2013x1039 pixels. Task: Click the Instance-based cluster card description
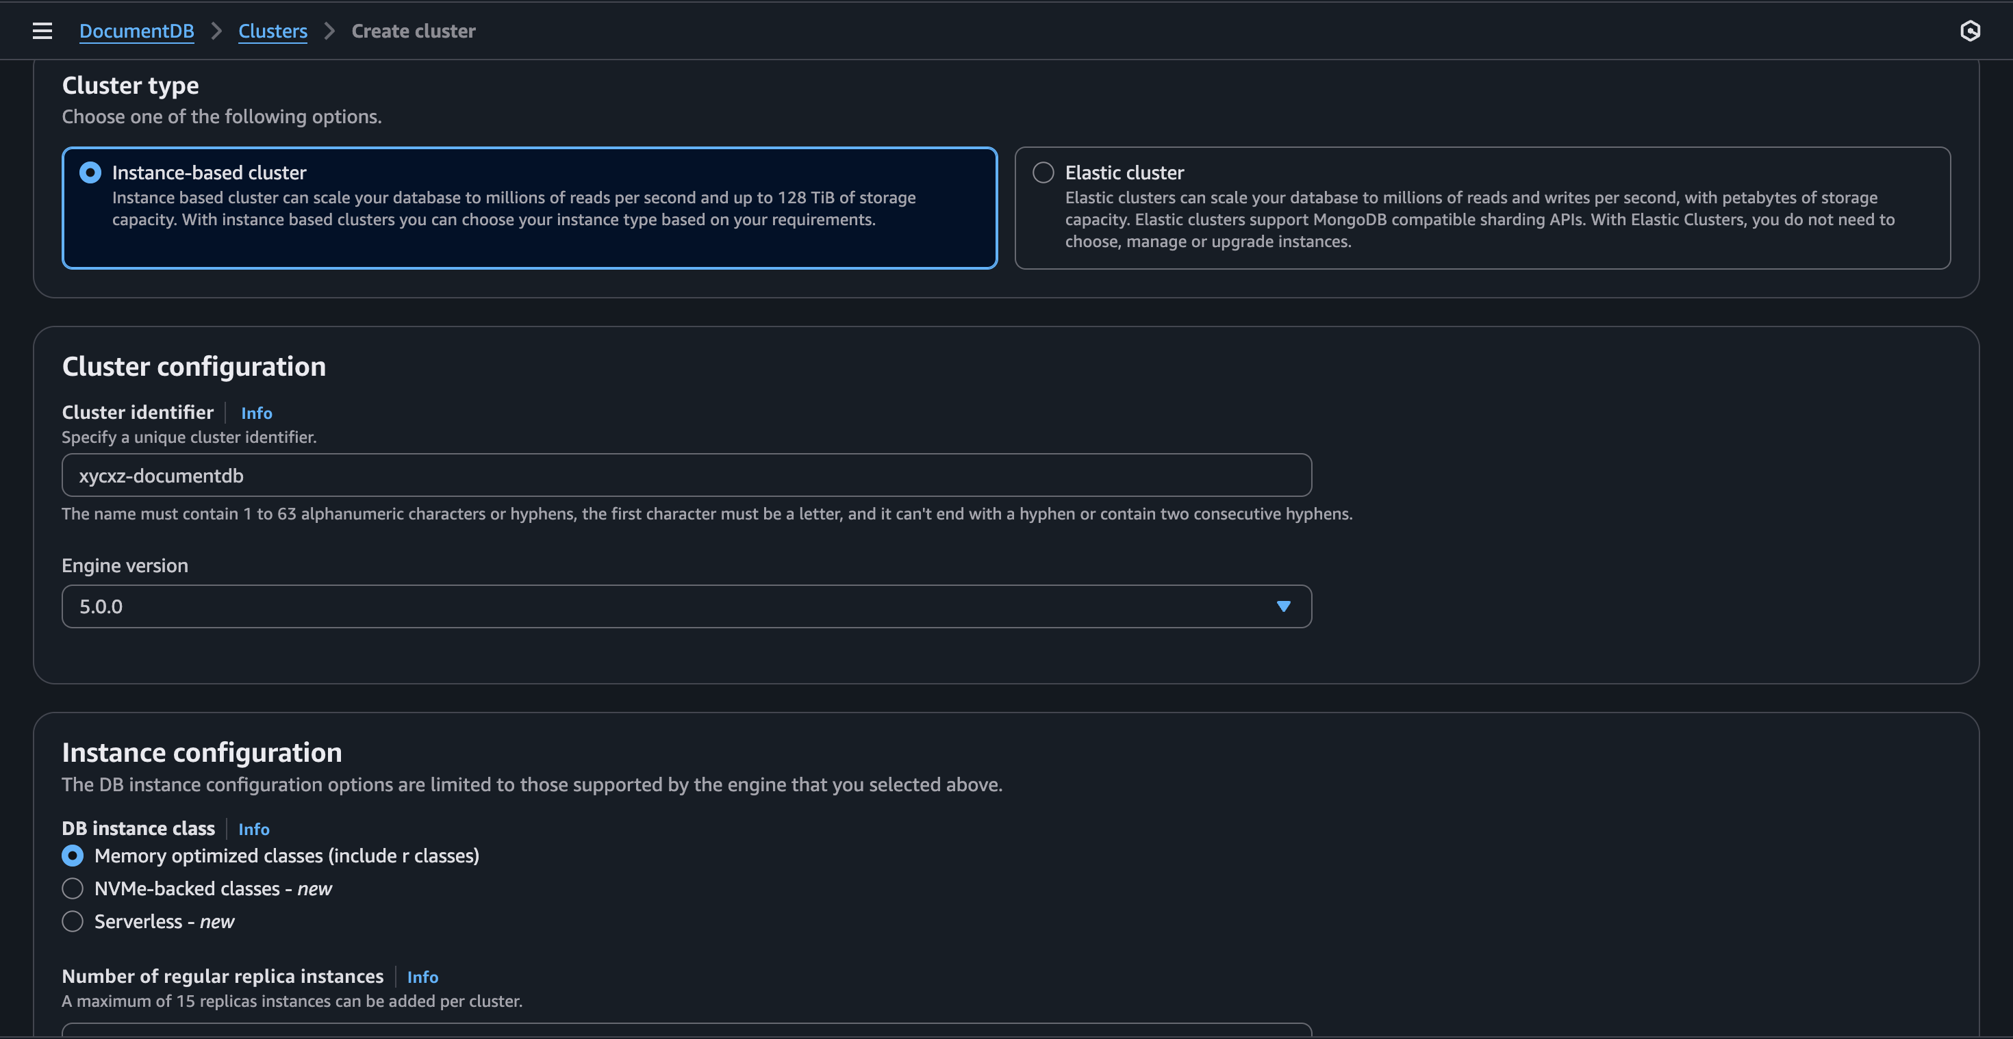tap(514, 209)
